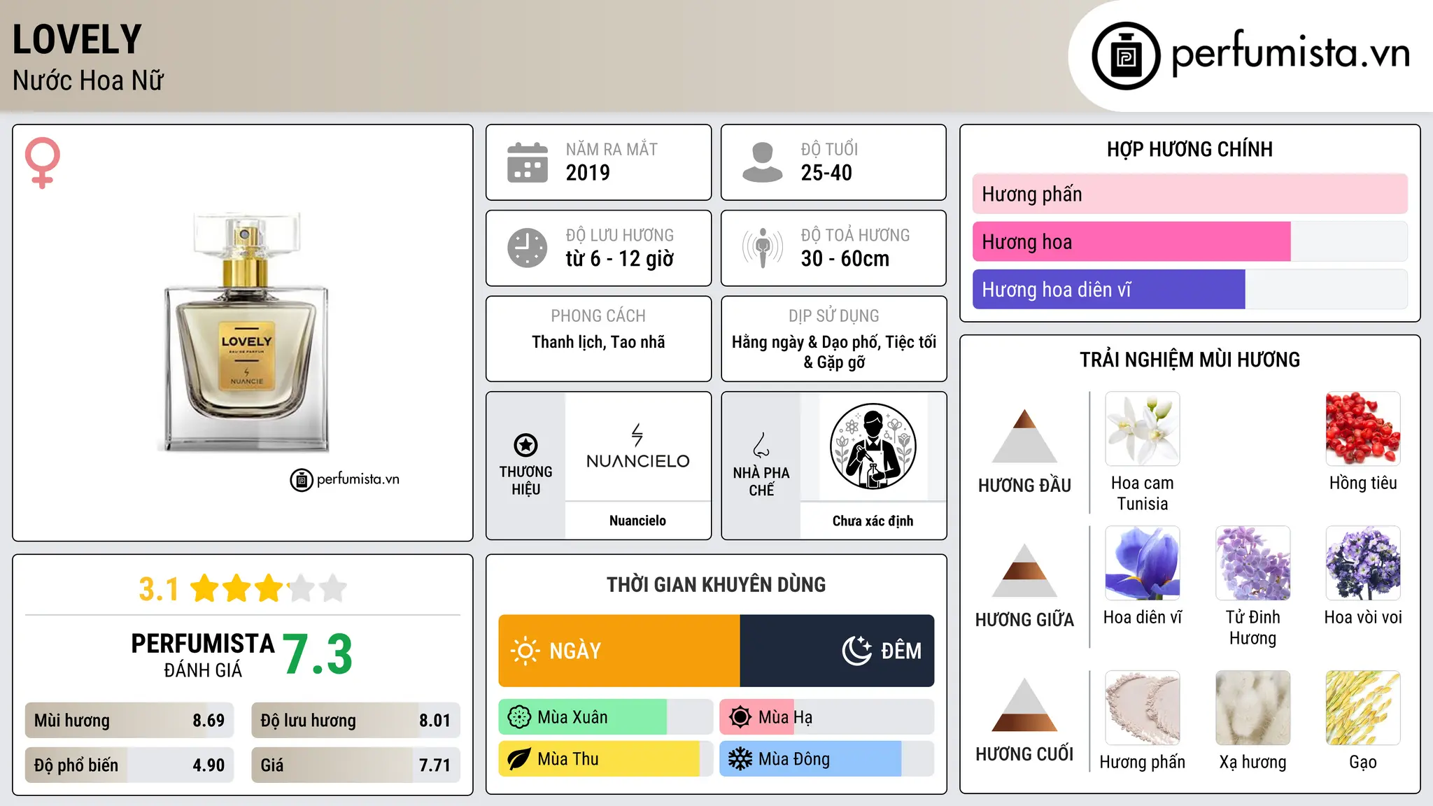Click the Nước Hoa Nữ subtitle
1433x806 pixels.
pyautogui.click(x=88, y=80)
